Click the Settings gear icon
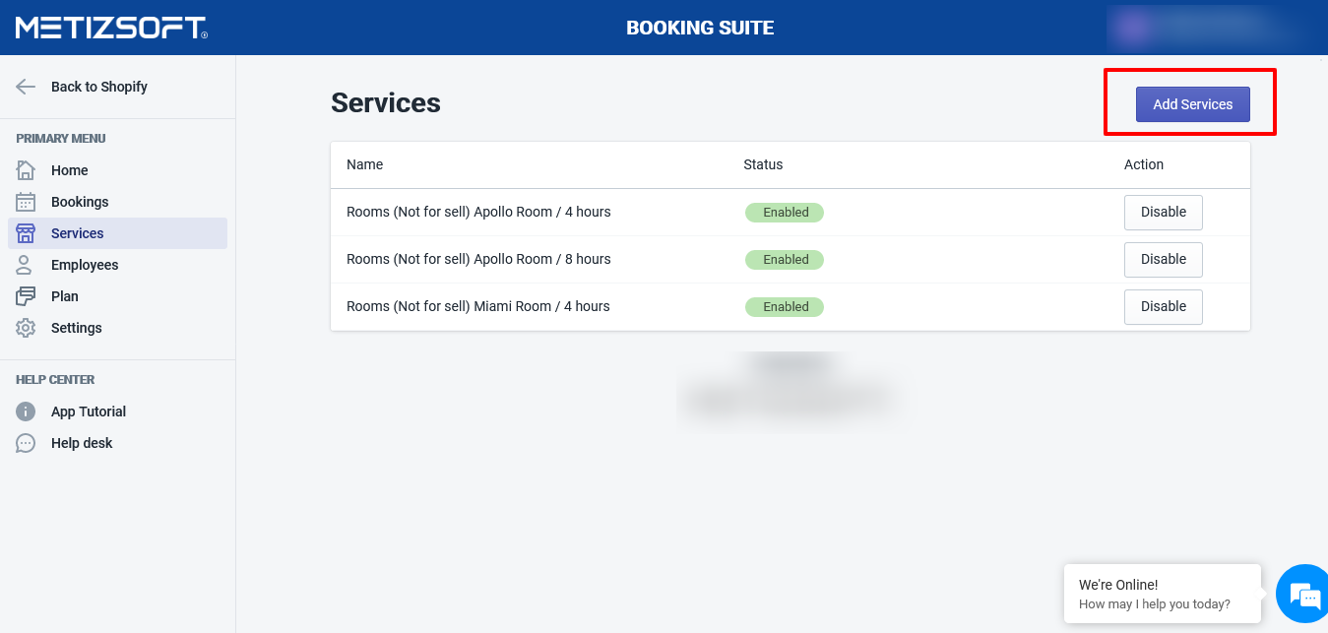This screenshot has height=633, width=1328. 26,328
